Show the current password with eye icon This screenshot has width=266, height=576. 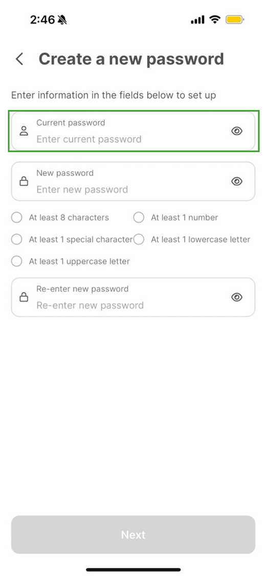coord(237,131)
